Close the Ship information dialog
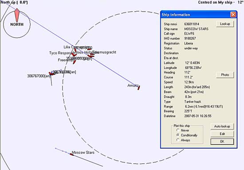The width and height of the screenshot is (244, 170). coord(233,15)
